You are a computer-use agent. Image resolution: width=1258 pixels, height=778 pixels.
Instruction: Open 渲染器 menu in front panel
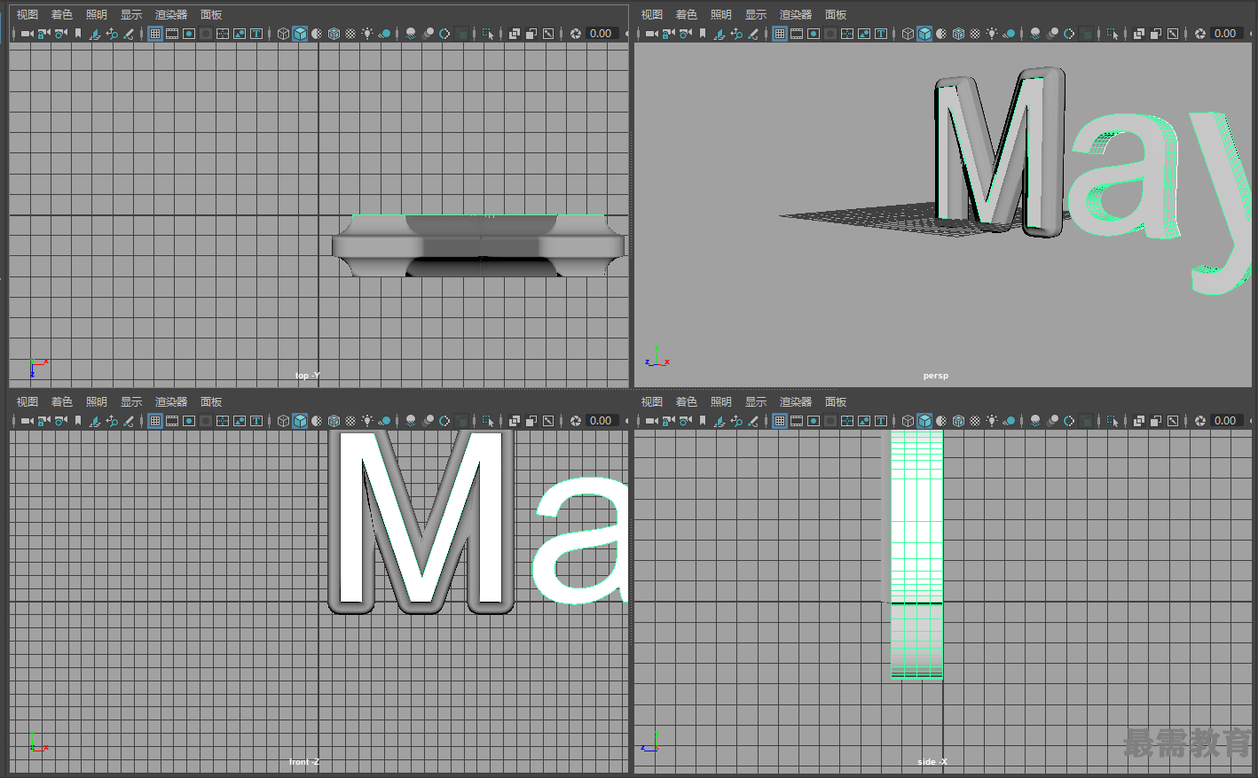pyautogui.click(x=171, y=402)
